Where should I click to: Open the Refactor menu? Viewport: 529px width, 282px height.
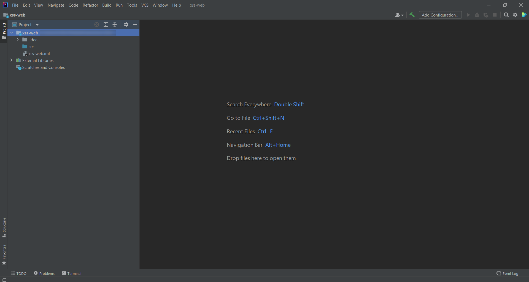(x=90, y=5)
